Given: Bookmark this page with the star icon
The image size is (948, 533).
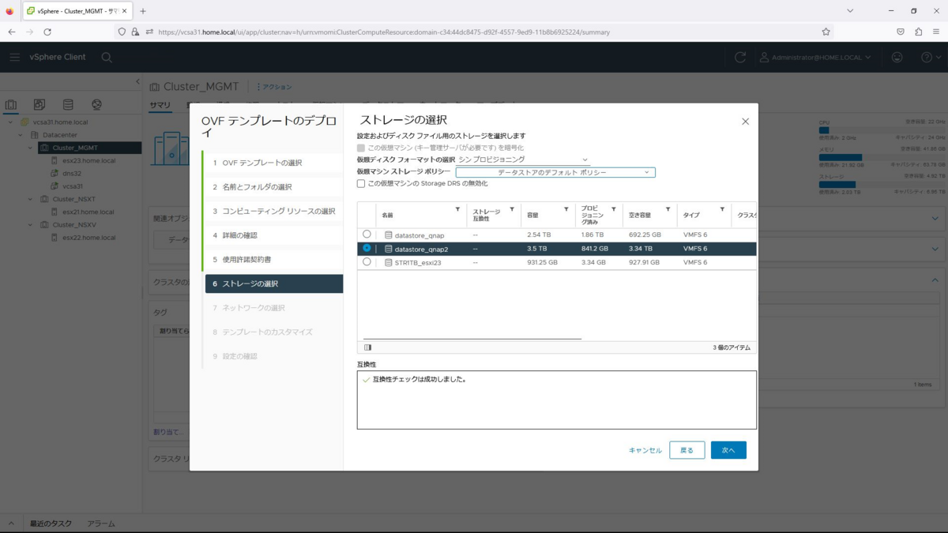Looking at the screenshot, I should 826,32.
